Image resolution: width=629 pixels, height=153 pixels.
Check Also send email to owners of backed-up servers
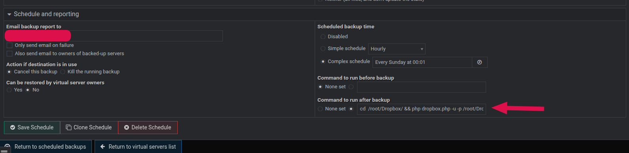pos(10,54)
